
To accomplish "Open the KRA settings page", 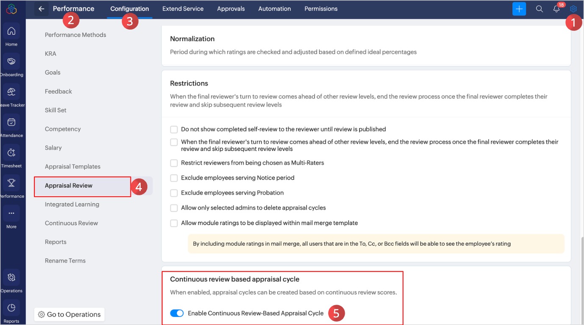I will coord(50,54).
